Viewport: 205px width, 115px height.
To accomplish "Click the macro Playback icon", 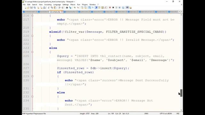I will pyautogui.click(x=116, y=8).
